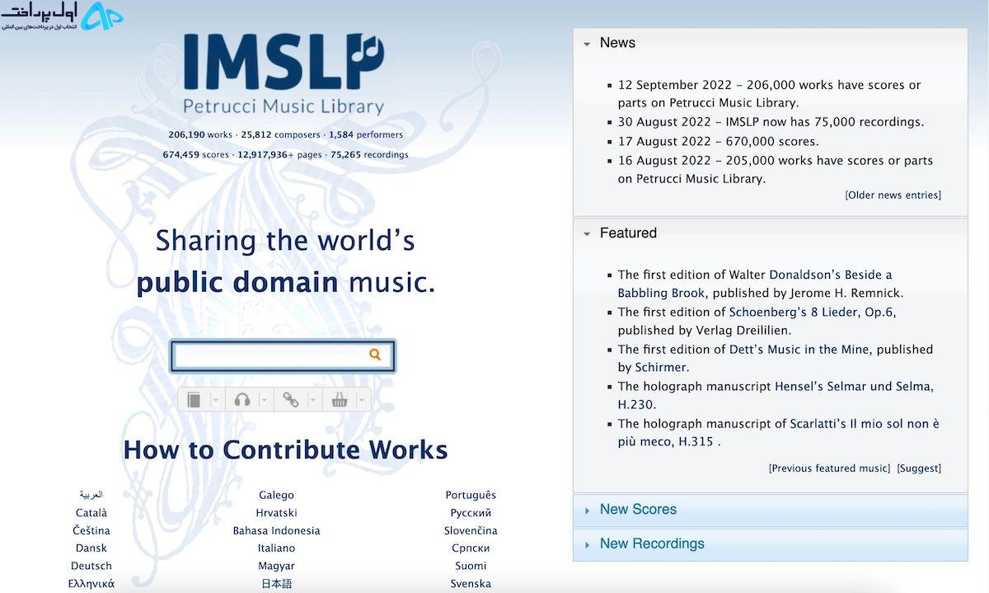This screenshot has height=593, width=989.
Task: Open Hensel's Selmar und Selma link
Action: (x=776, y=396)
